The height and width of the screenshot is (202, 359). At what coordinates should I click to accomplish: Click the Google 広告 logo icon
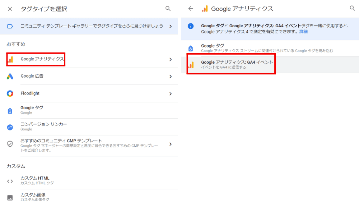pos(10,76)
